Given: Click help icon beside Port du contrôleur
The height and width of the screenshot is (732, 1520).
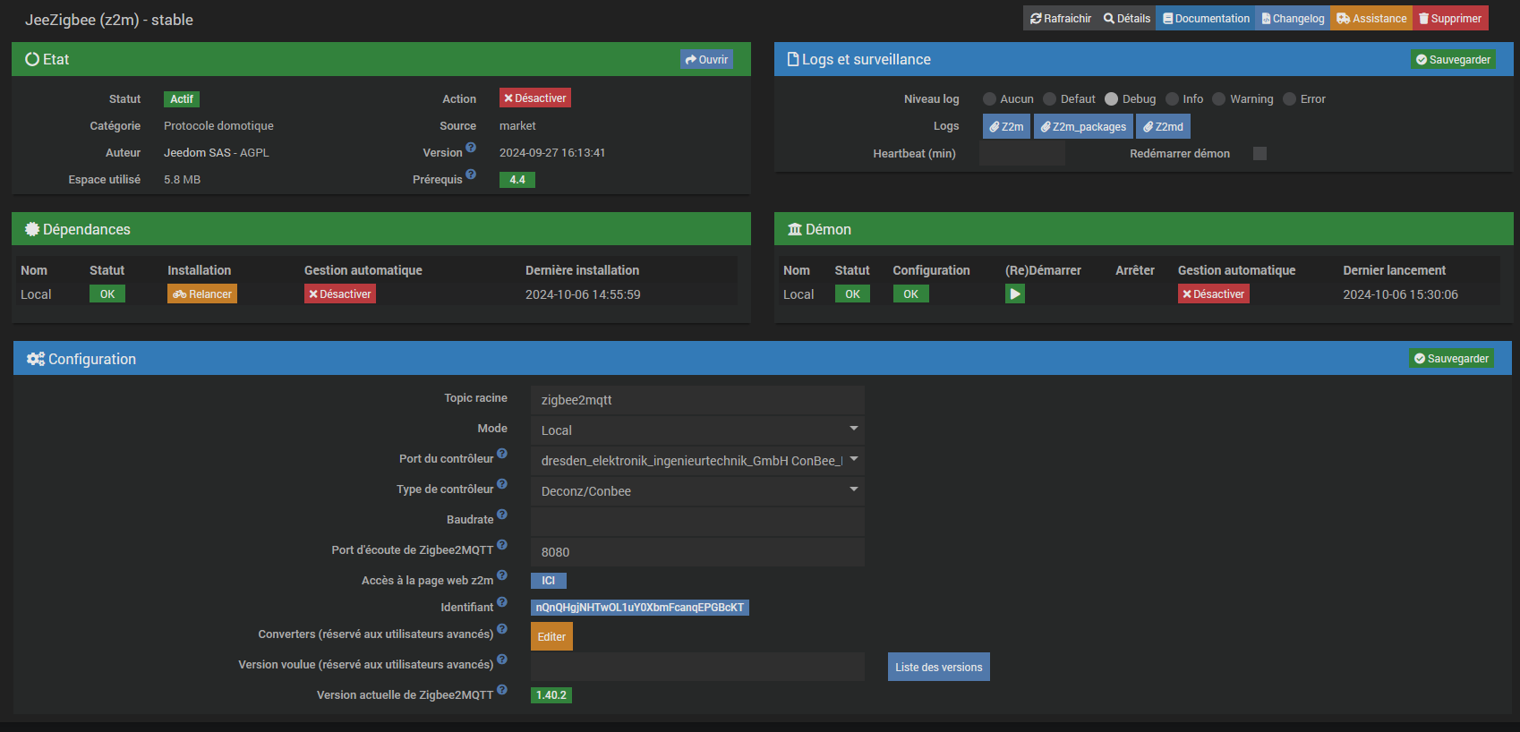Looking at the screenshot, I should (x=502, y=454).
